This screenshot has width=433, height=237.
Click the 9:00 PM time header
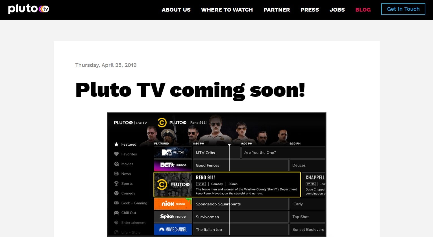(x=247, y=144)
